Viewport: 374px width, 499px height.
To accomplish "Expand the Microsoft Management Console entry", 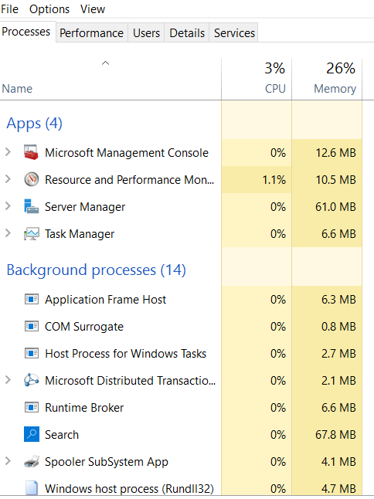I will [x=8, y=152].
